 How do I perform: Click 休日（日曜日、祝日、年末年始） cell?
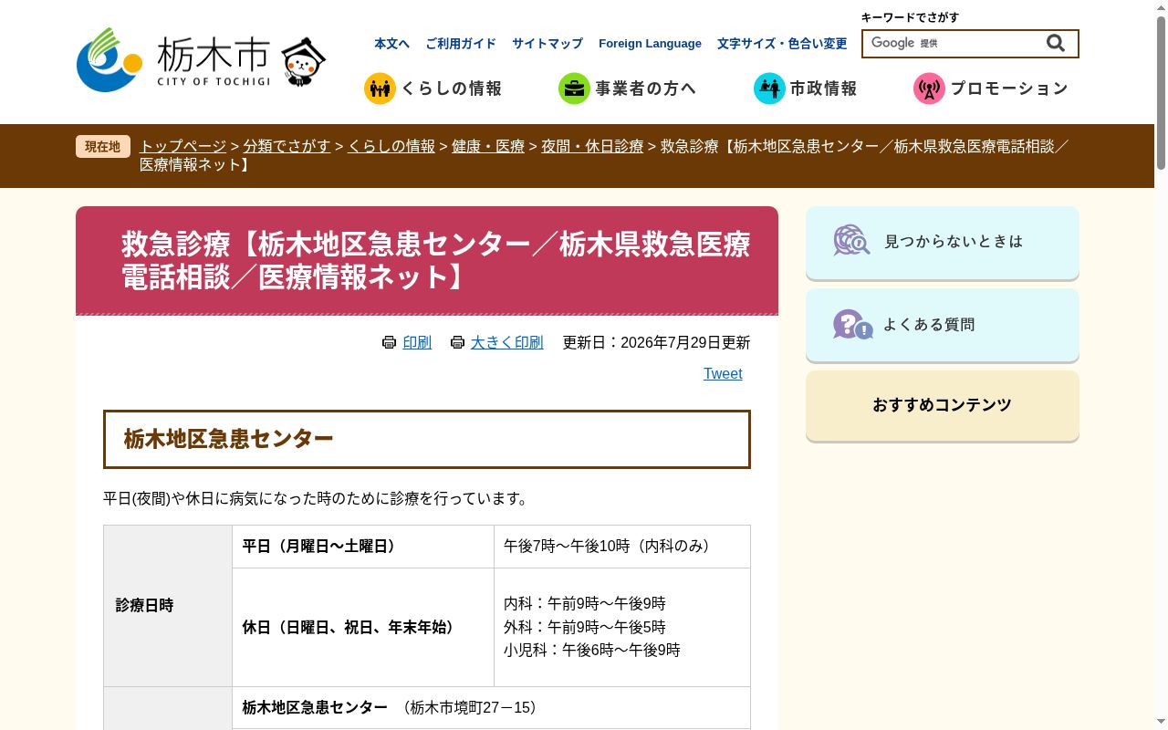363,628
